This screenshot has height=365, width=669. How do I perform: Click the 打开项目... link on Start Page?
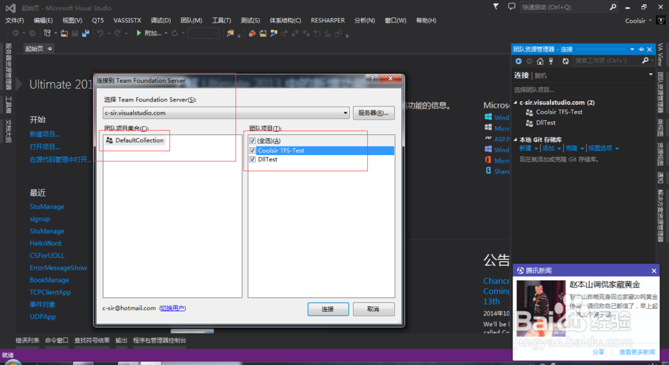[44, 146]
